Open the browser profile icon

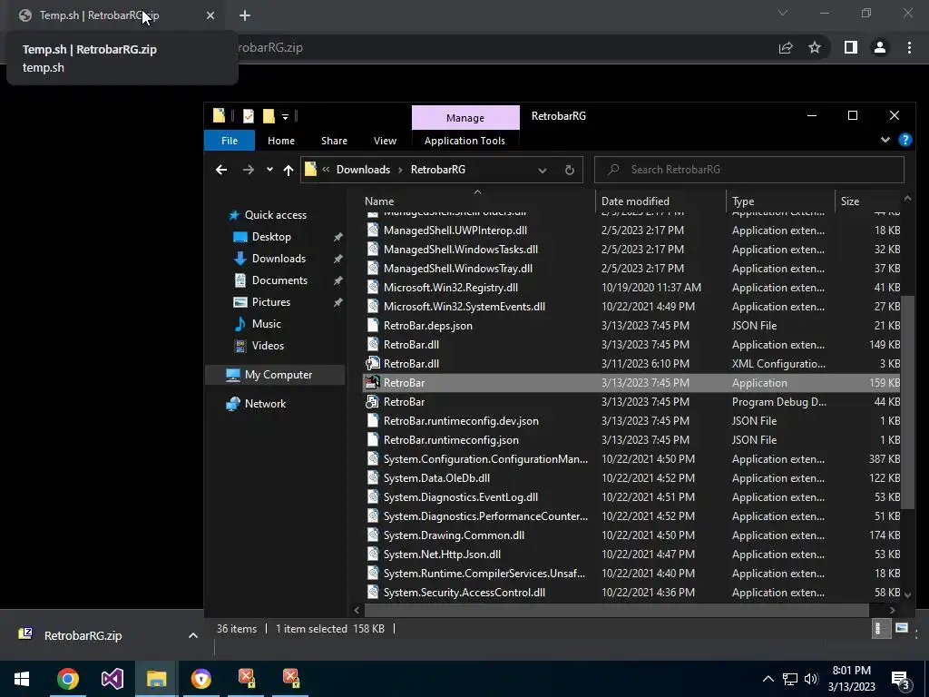click(x=880, y=47)
